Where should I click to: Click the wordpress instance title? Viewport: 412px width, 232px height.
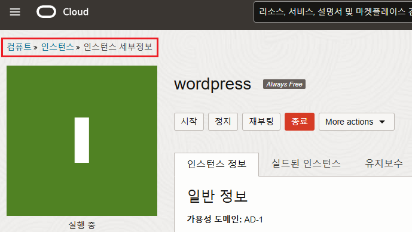point(212,84)
